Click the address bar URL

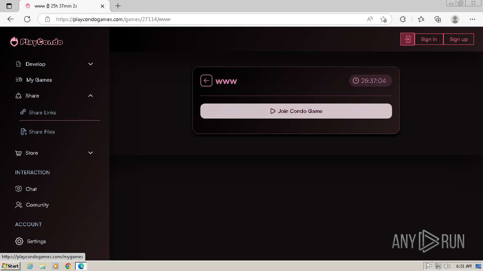click(113, 19)
